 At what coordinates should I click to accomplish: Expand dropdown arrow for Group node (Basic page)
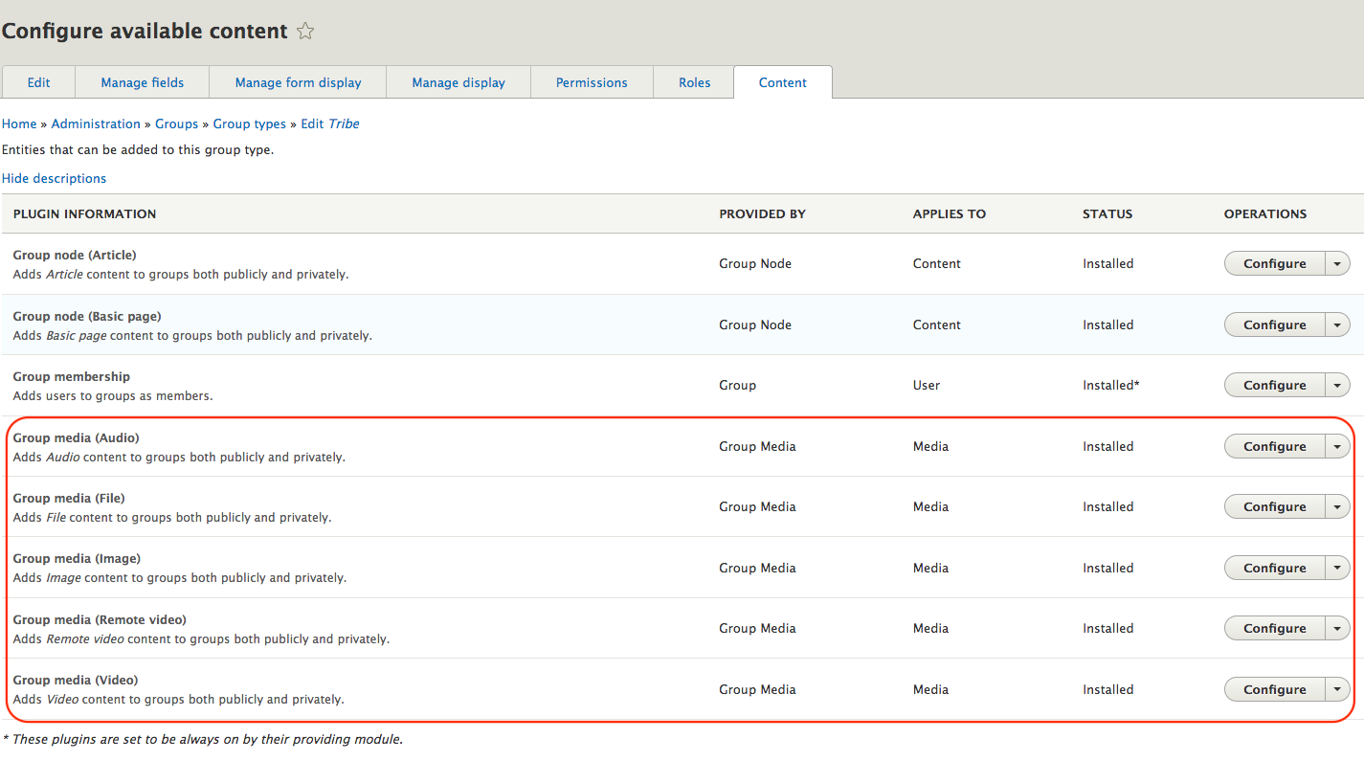coord(1337,325)
